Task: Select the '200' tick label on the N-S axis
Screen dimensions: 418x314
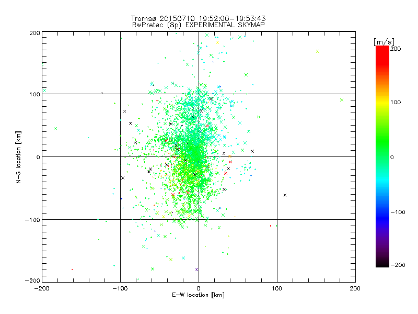Action: 34,33
